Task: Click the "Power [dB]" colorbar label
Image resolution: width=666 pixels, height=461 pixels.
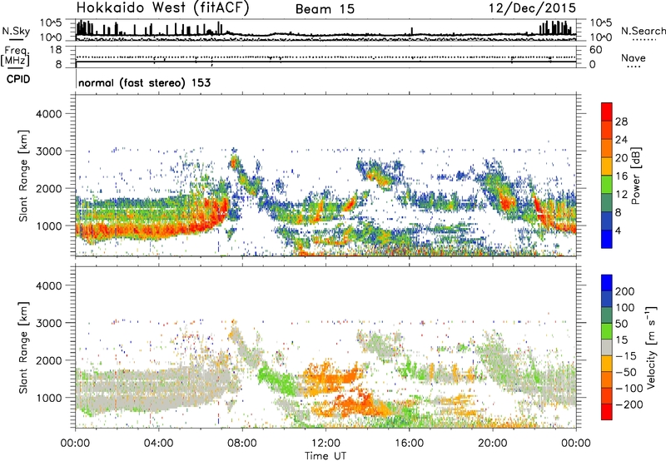Action: pyautogui.click(x=635, y=176)
